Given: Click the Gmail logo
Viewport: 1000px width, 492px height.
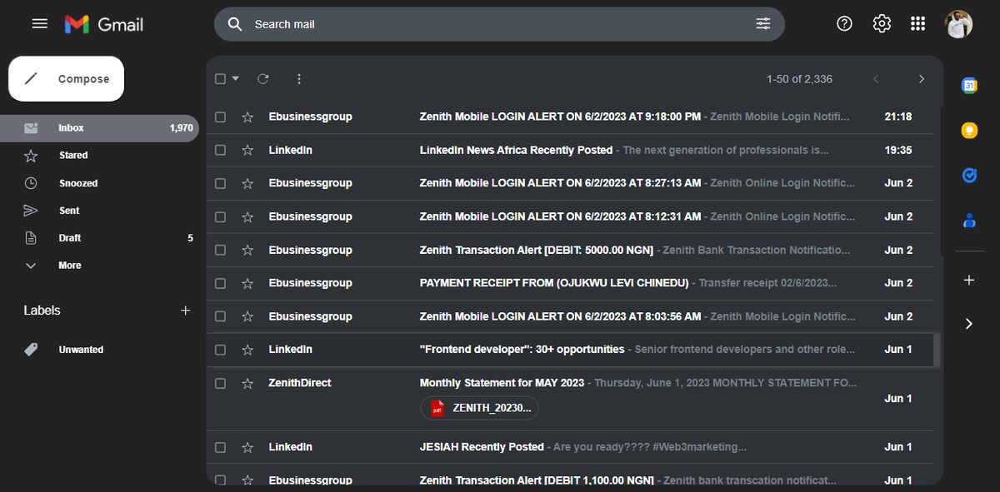Looking at the screenshot, I should [x=104, y=24].
